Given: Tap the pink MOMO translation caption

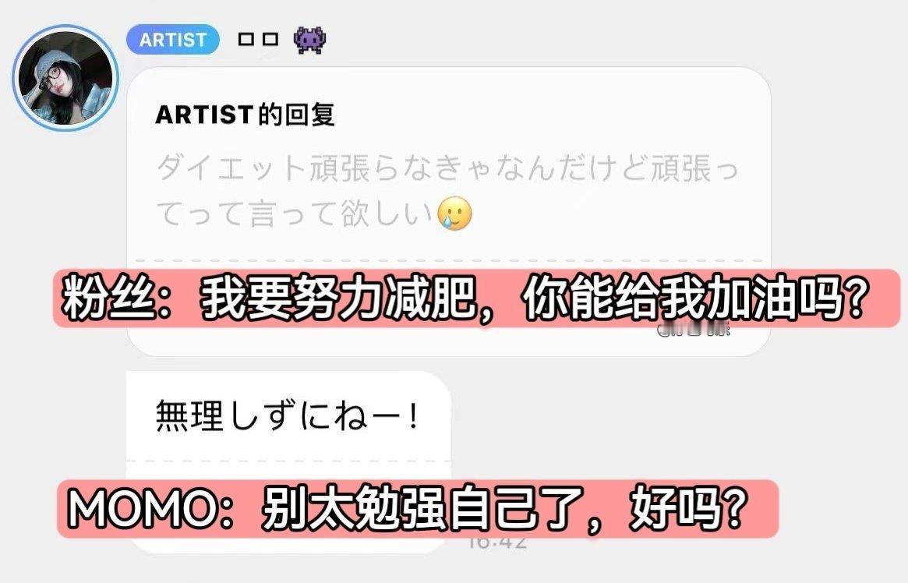Looking at the screenshot, I should click(418, 508).
